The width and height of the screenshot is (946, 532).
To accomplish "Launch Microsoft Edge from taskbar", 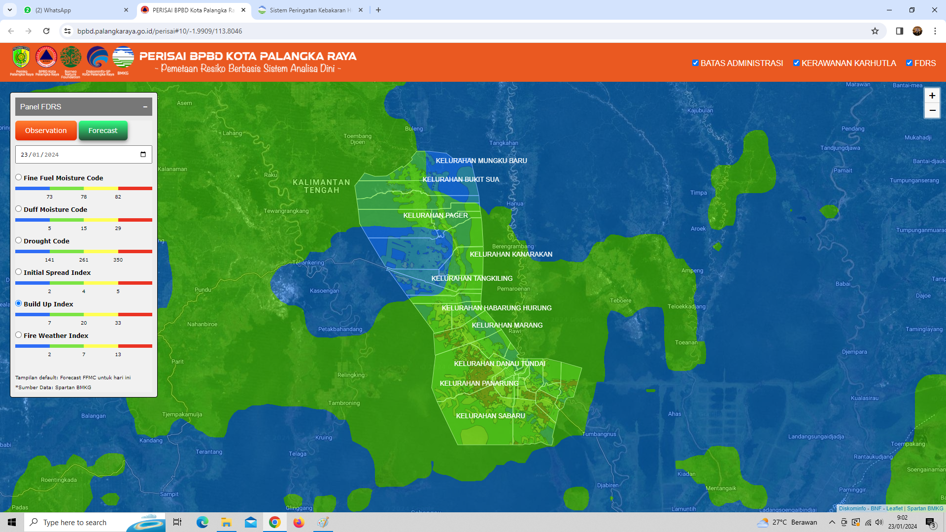I will [202, 522].
